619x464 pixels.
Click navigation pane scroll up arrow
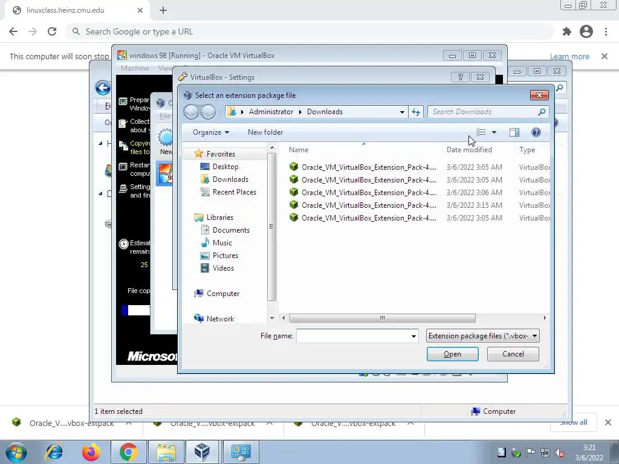(x=271, y=147)
